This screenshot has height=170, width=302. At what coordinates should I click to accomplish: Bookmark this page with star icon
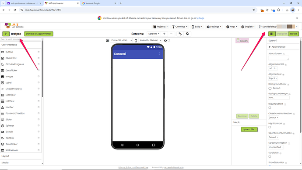(254, 10)
